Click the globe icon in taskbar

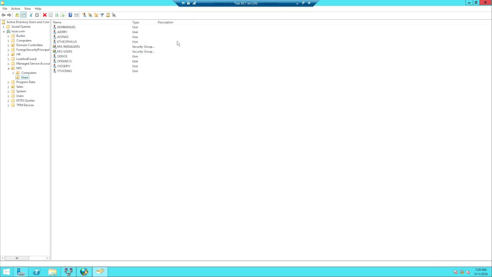pyautogui.click(x=84, y=272)
